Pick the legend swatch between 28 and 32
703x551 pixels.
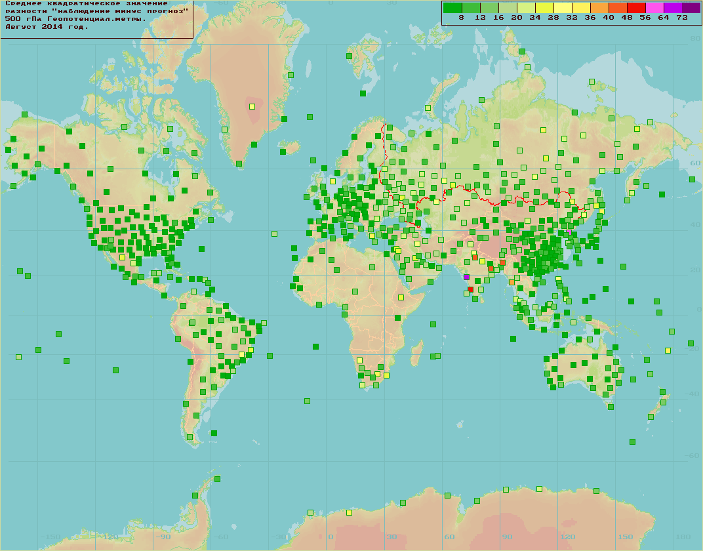563,7
